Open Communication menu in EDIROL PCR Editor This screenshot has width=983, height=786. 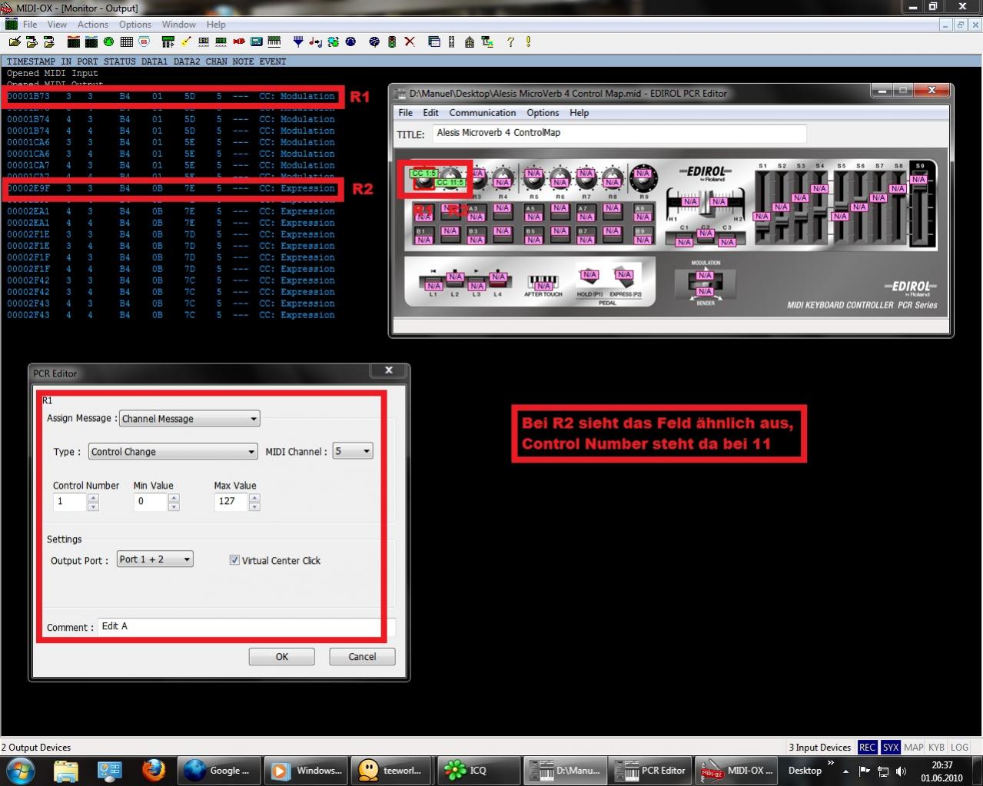[x=483, y=113]
